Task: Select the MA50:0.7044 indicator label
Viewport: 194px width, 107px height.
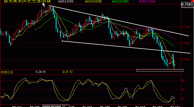Action: point(147,2)
